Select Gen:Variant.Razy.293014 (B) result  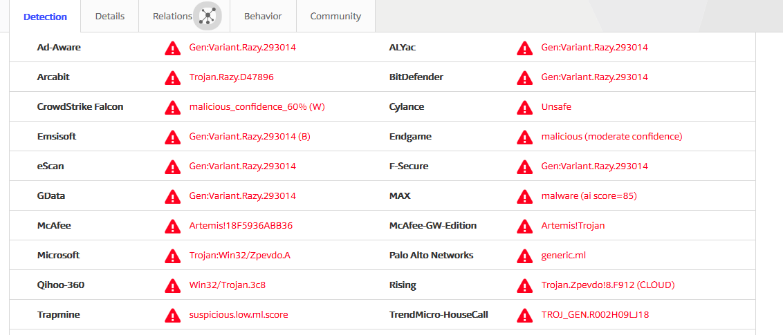point(250,137)
